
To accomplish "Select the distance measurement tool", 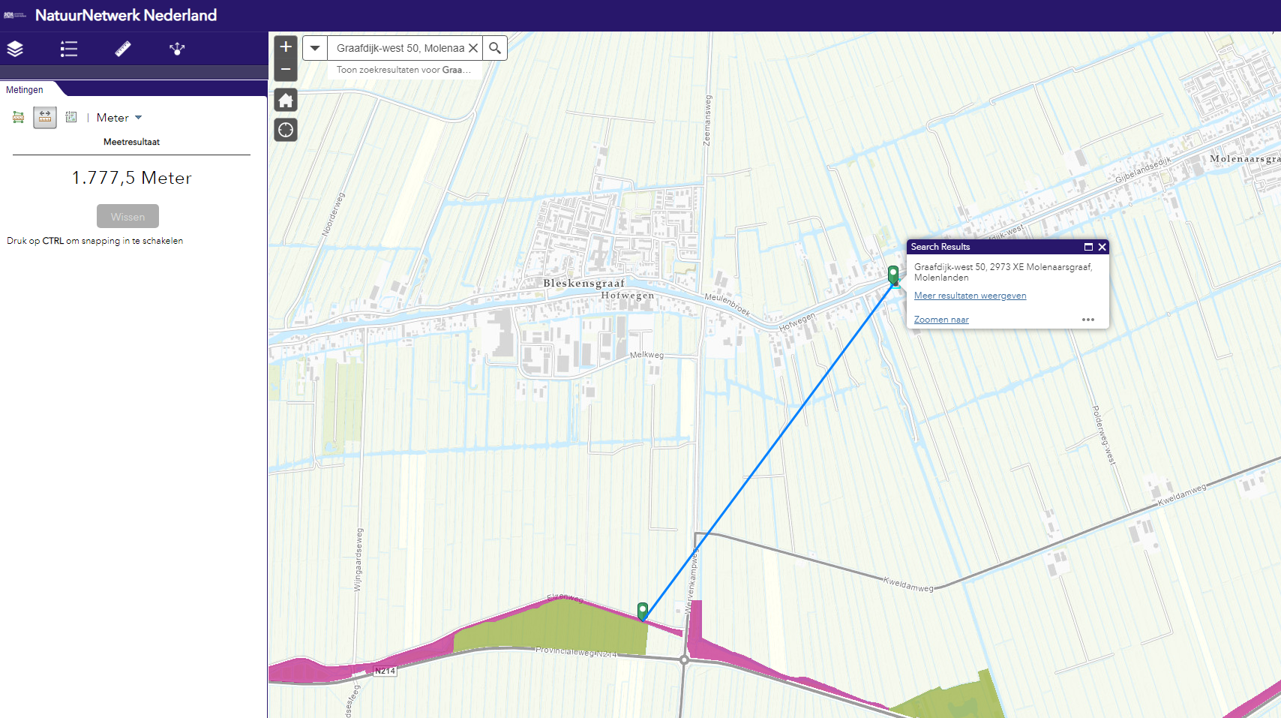I will click(45, 117).
